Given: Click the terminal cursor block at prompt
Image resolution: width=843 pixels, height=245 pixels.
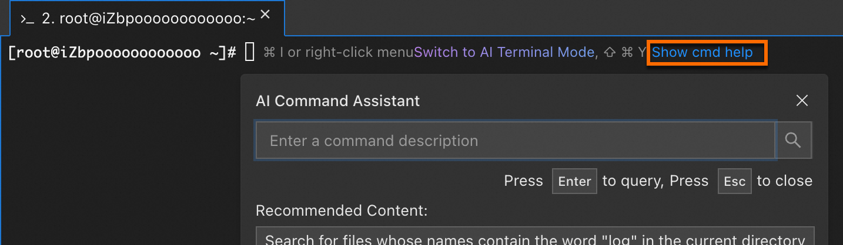Looking at the screenshot, I should [x=249, y=52].
